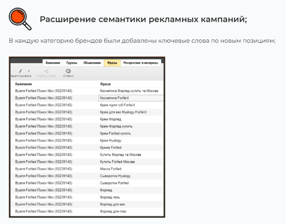Image resolution: width=286 pixels, height=224 pixels.
Task: Select the single-word phrase Форлед
Action: point(106,190)
